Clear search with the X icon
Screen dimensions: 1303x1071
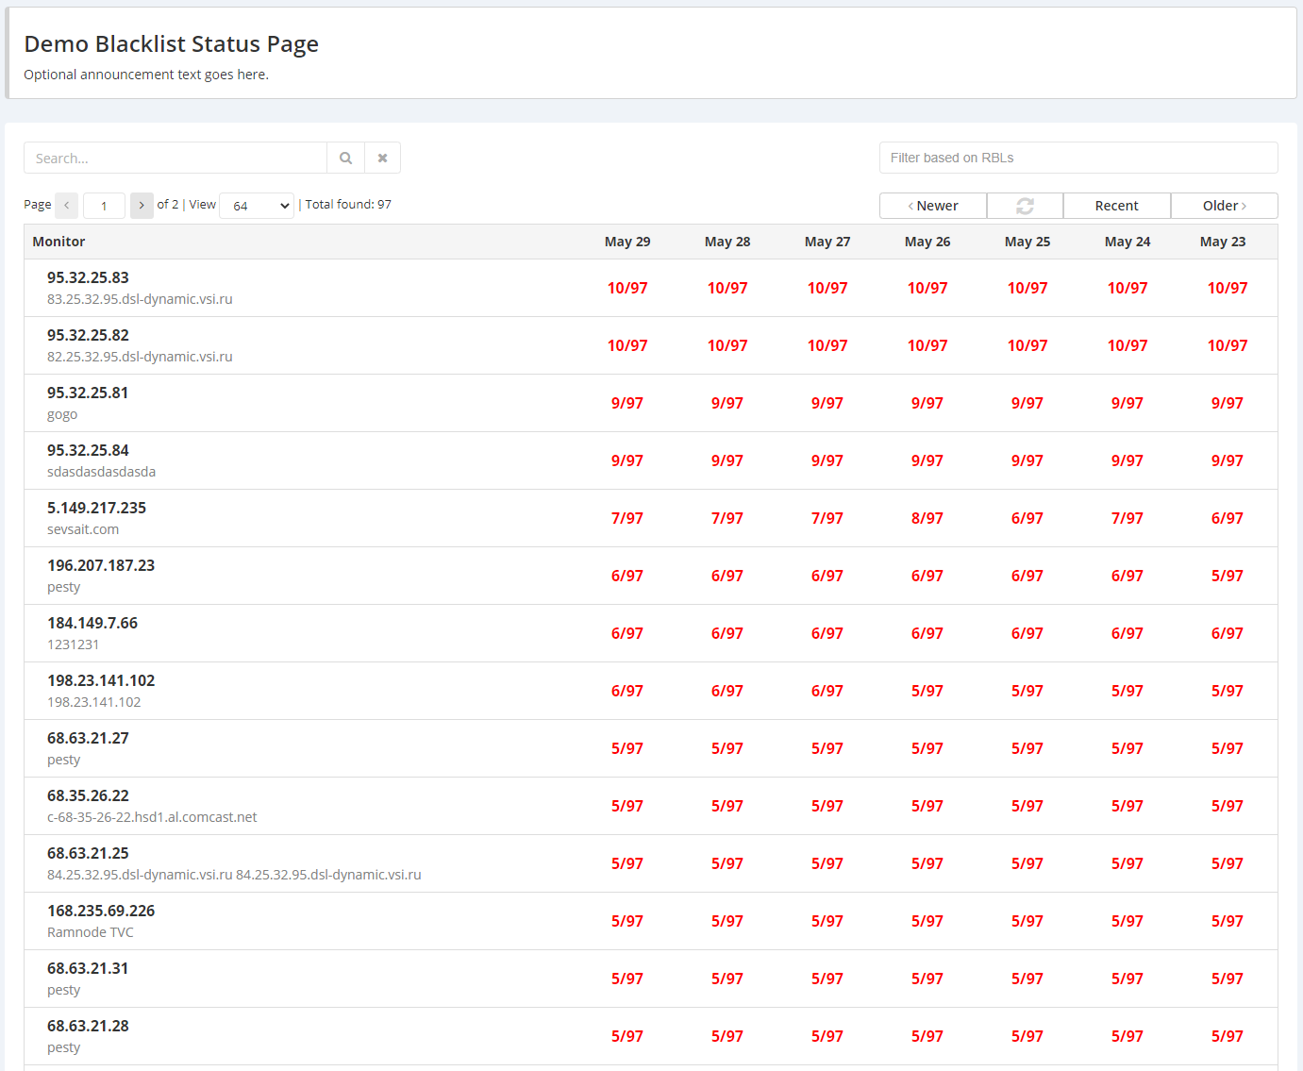(x=382, y=159)
